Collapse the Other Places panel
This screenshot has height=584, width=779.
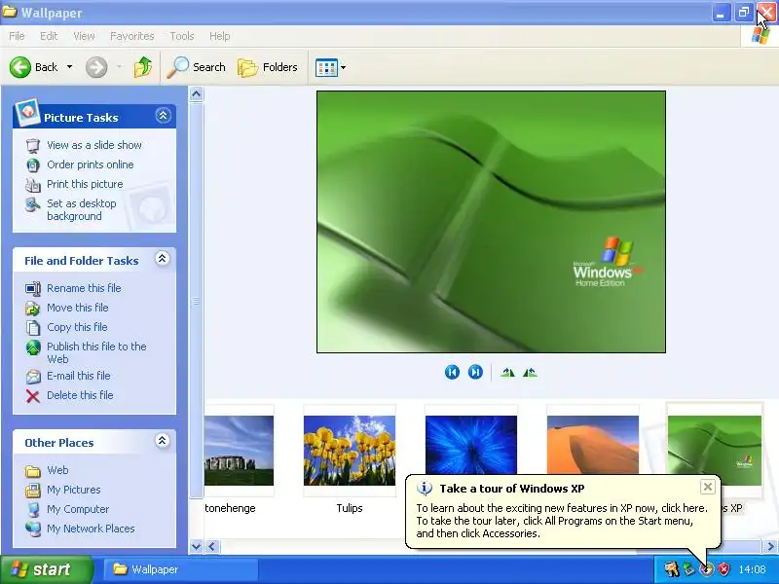pyautogui.click(x=162, y=441)
